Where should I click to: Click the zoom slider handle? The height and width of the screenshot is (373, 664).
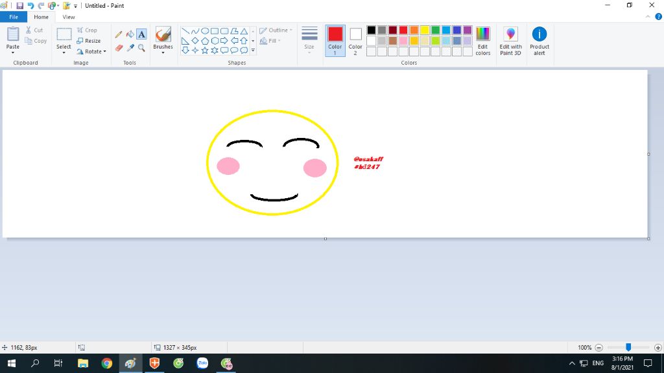coord(628,347)
